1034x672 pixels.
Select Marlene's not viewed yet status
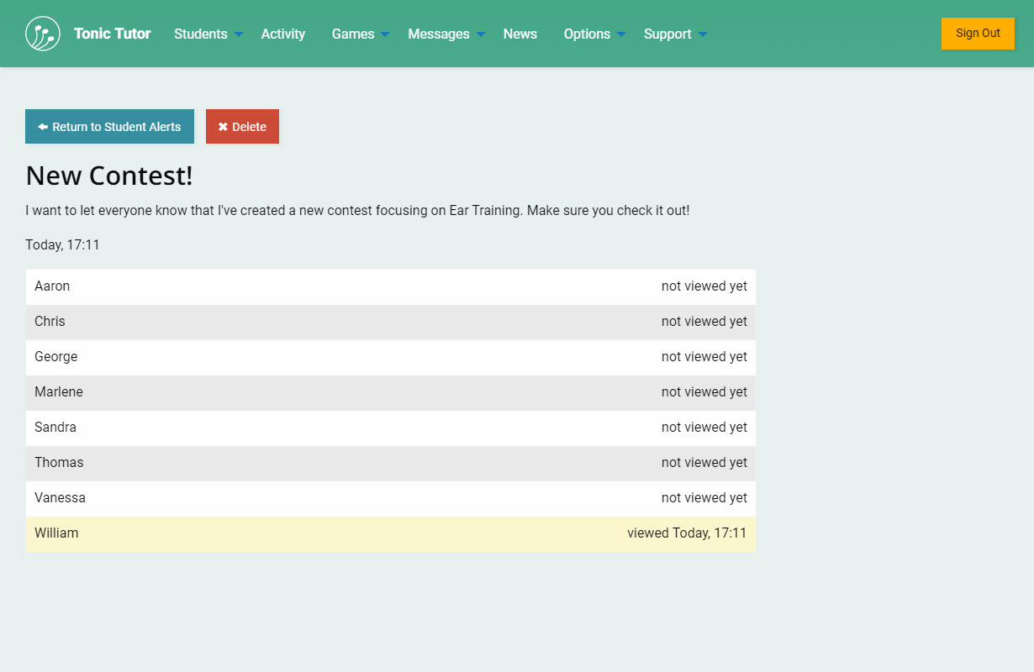[704, 392]
